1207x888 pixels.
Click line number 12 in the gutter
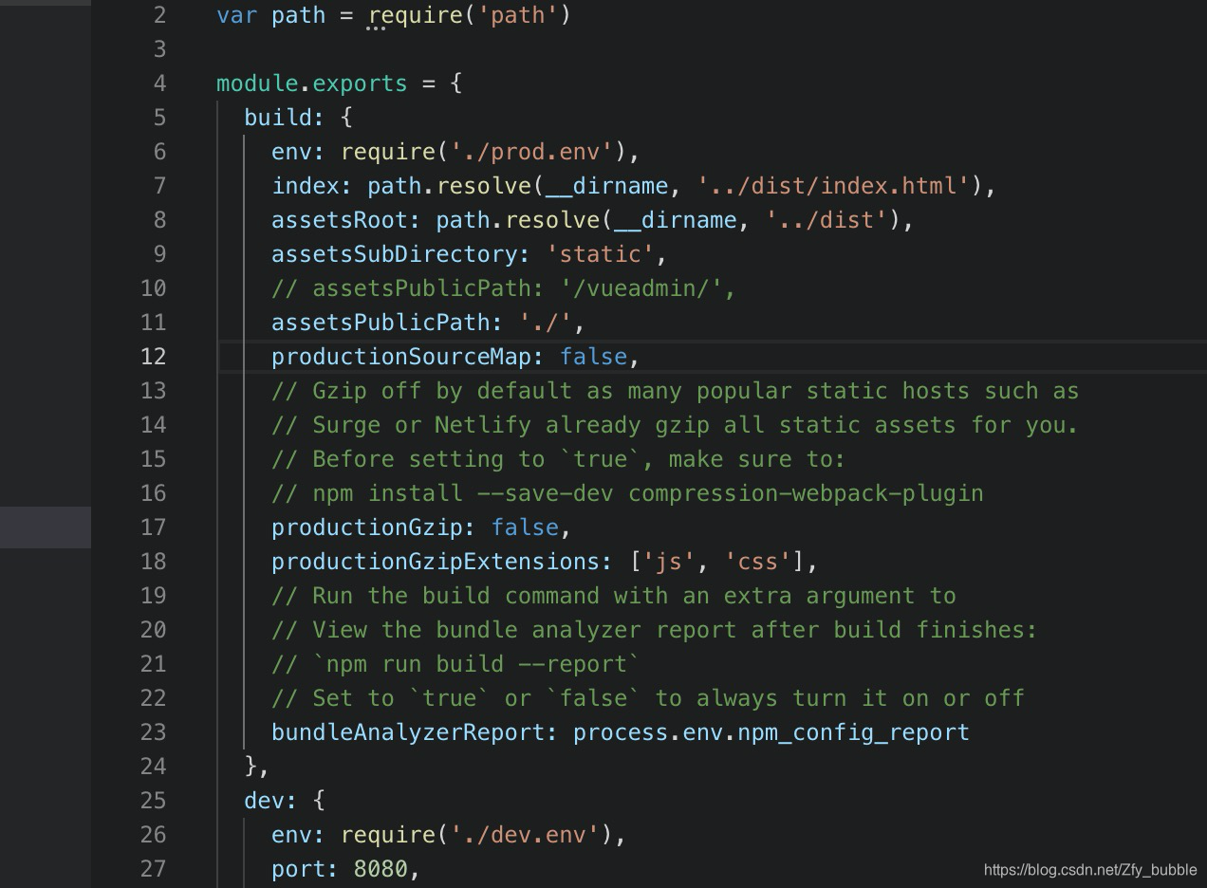153,357
